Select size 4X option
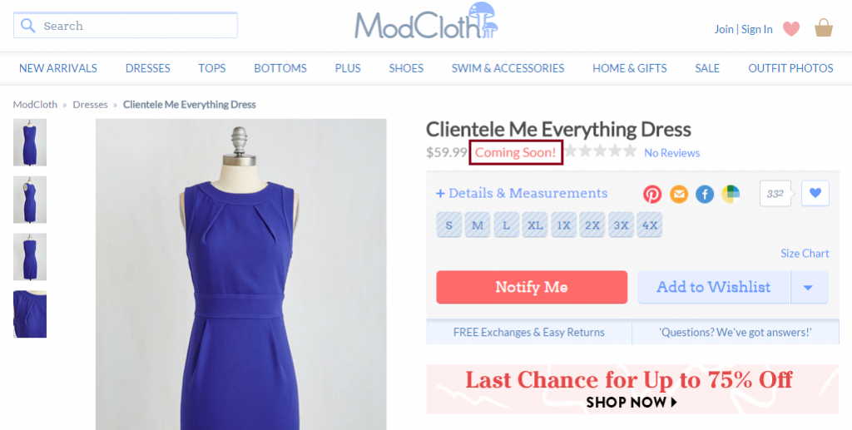The height and width of the screenshot is (430, 852). [x=649, y=225]
